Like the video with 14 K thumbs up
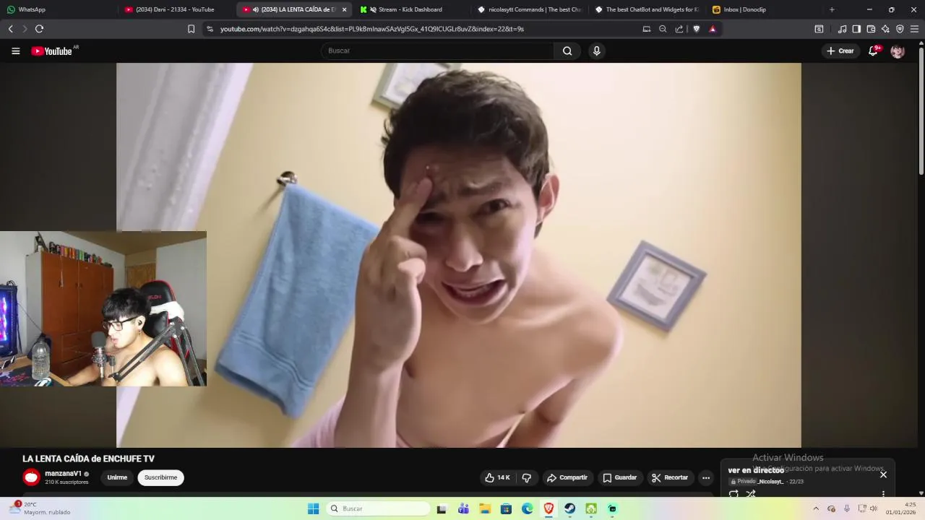 (x=497, y=477)
